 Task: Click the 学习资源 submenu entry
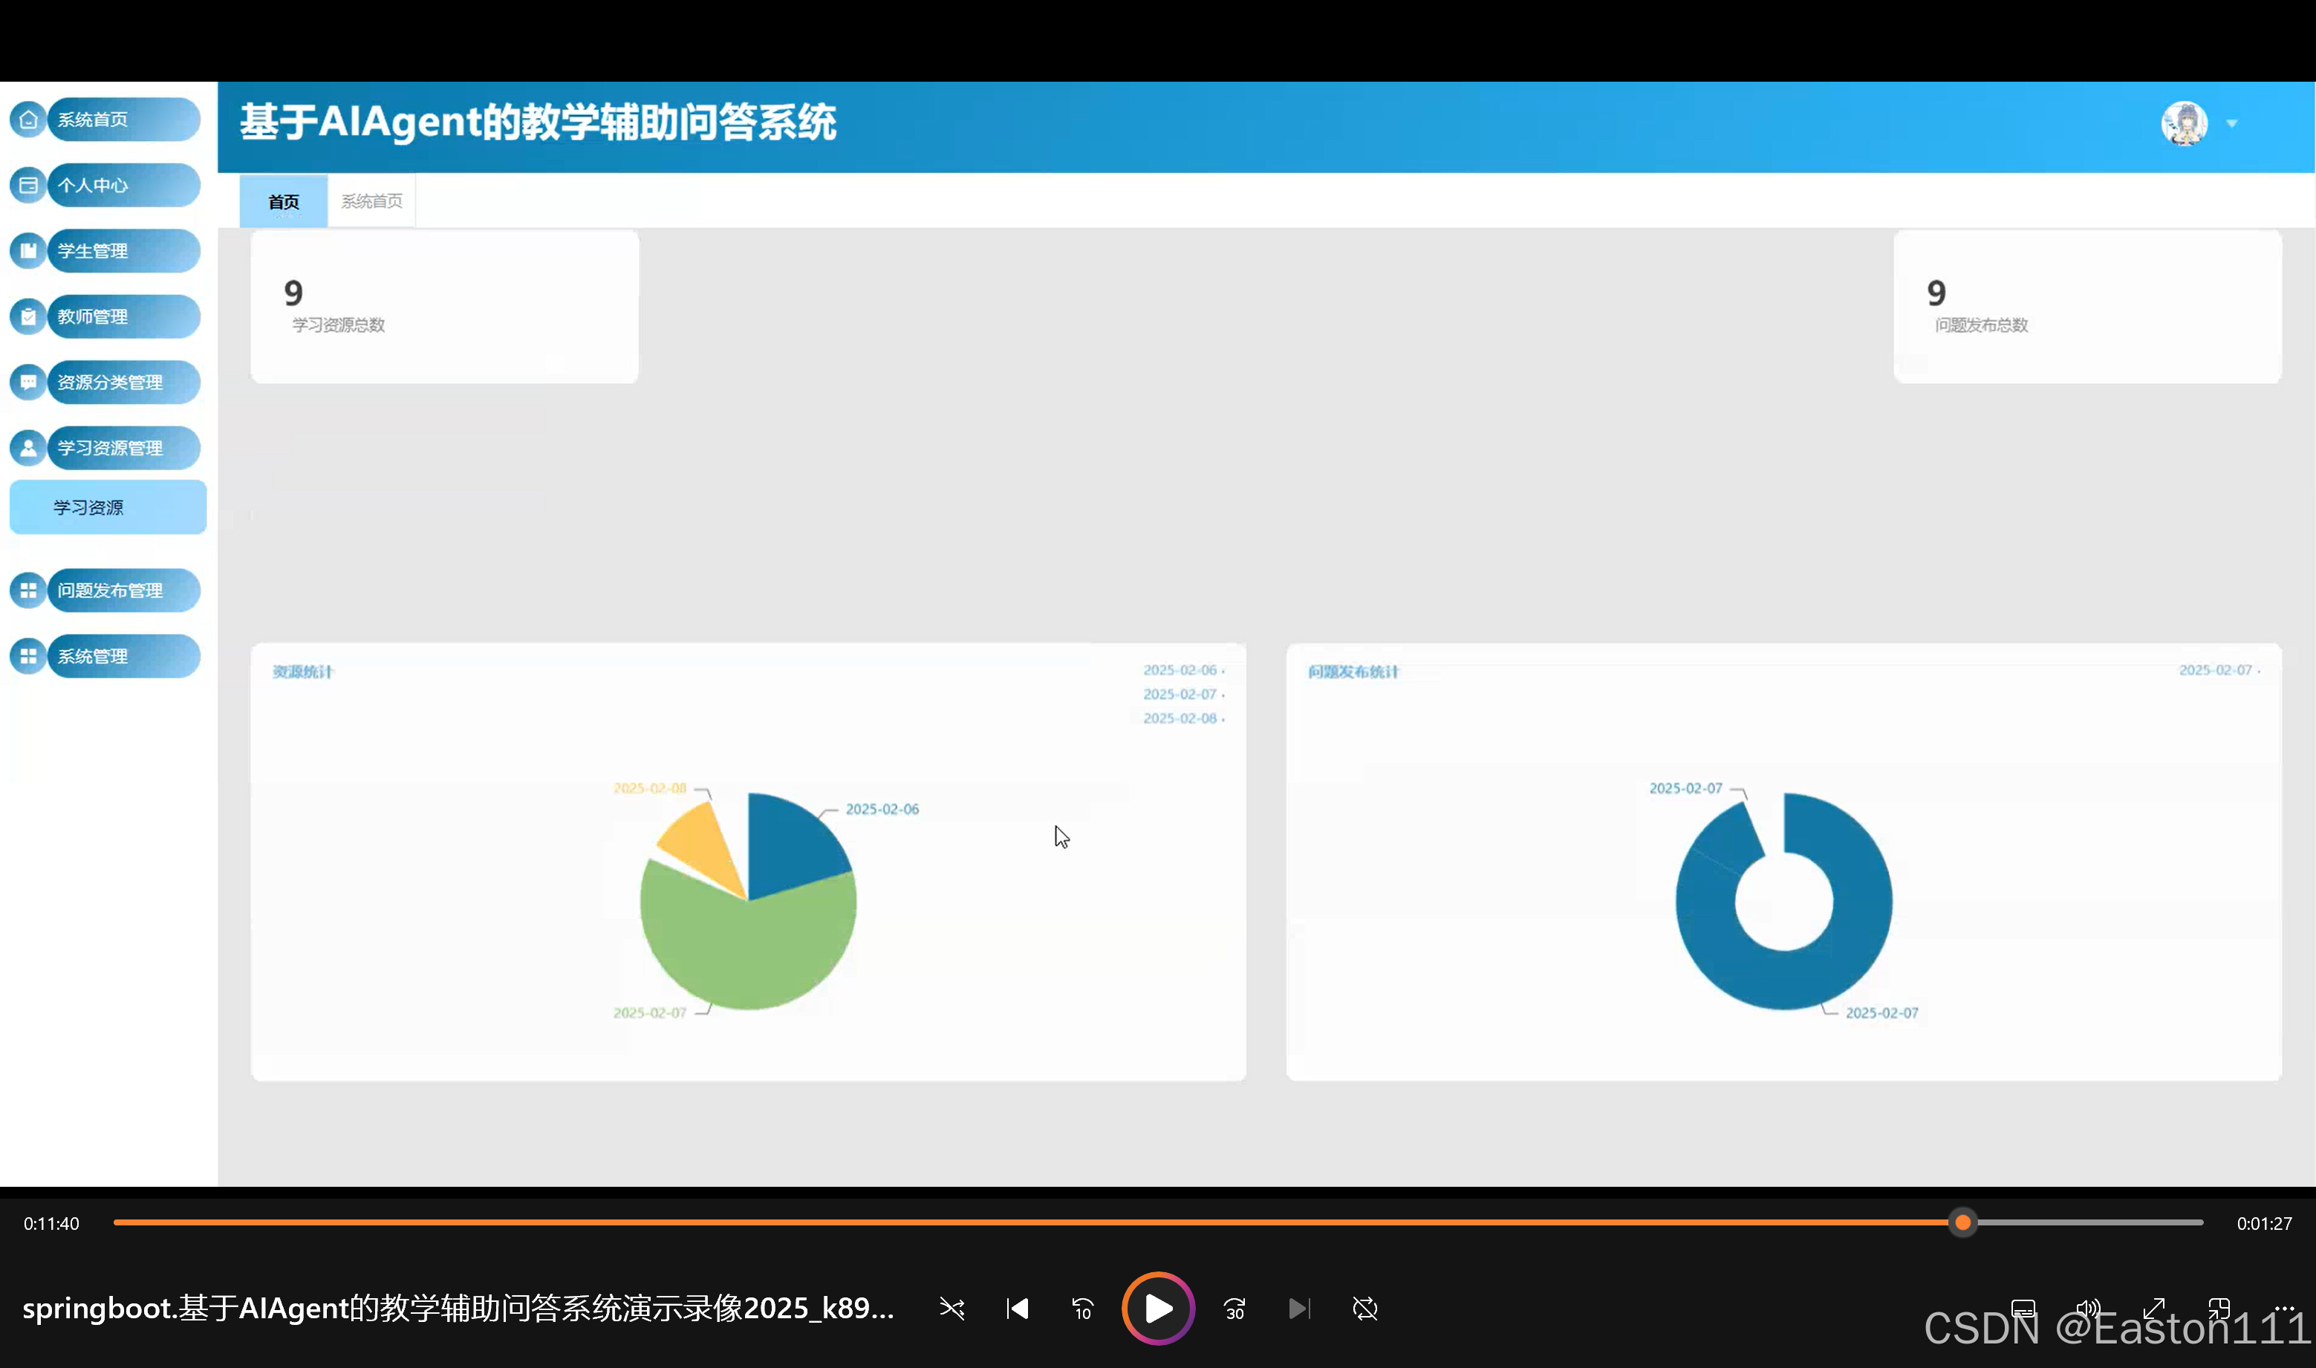pos(108,507)
